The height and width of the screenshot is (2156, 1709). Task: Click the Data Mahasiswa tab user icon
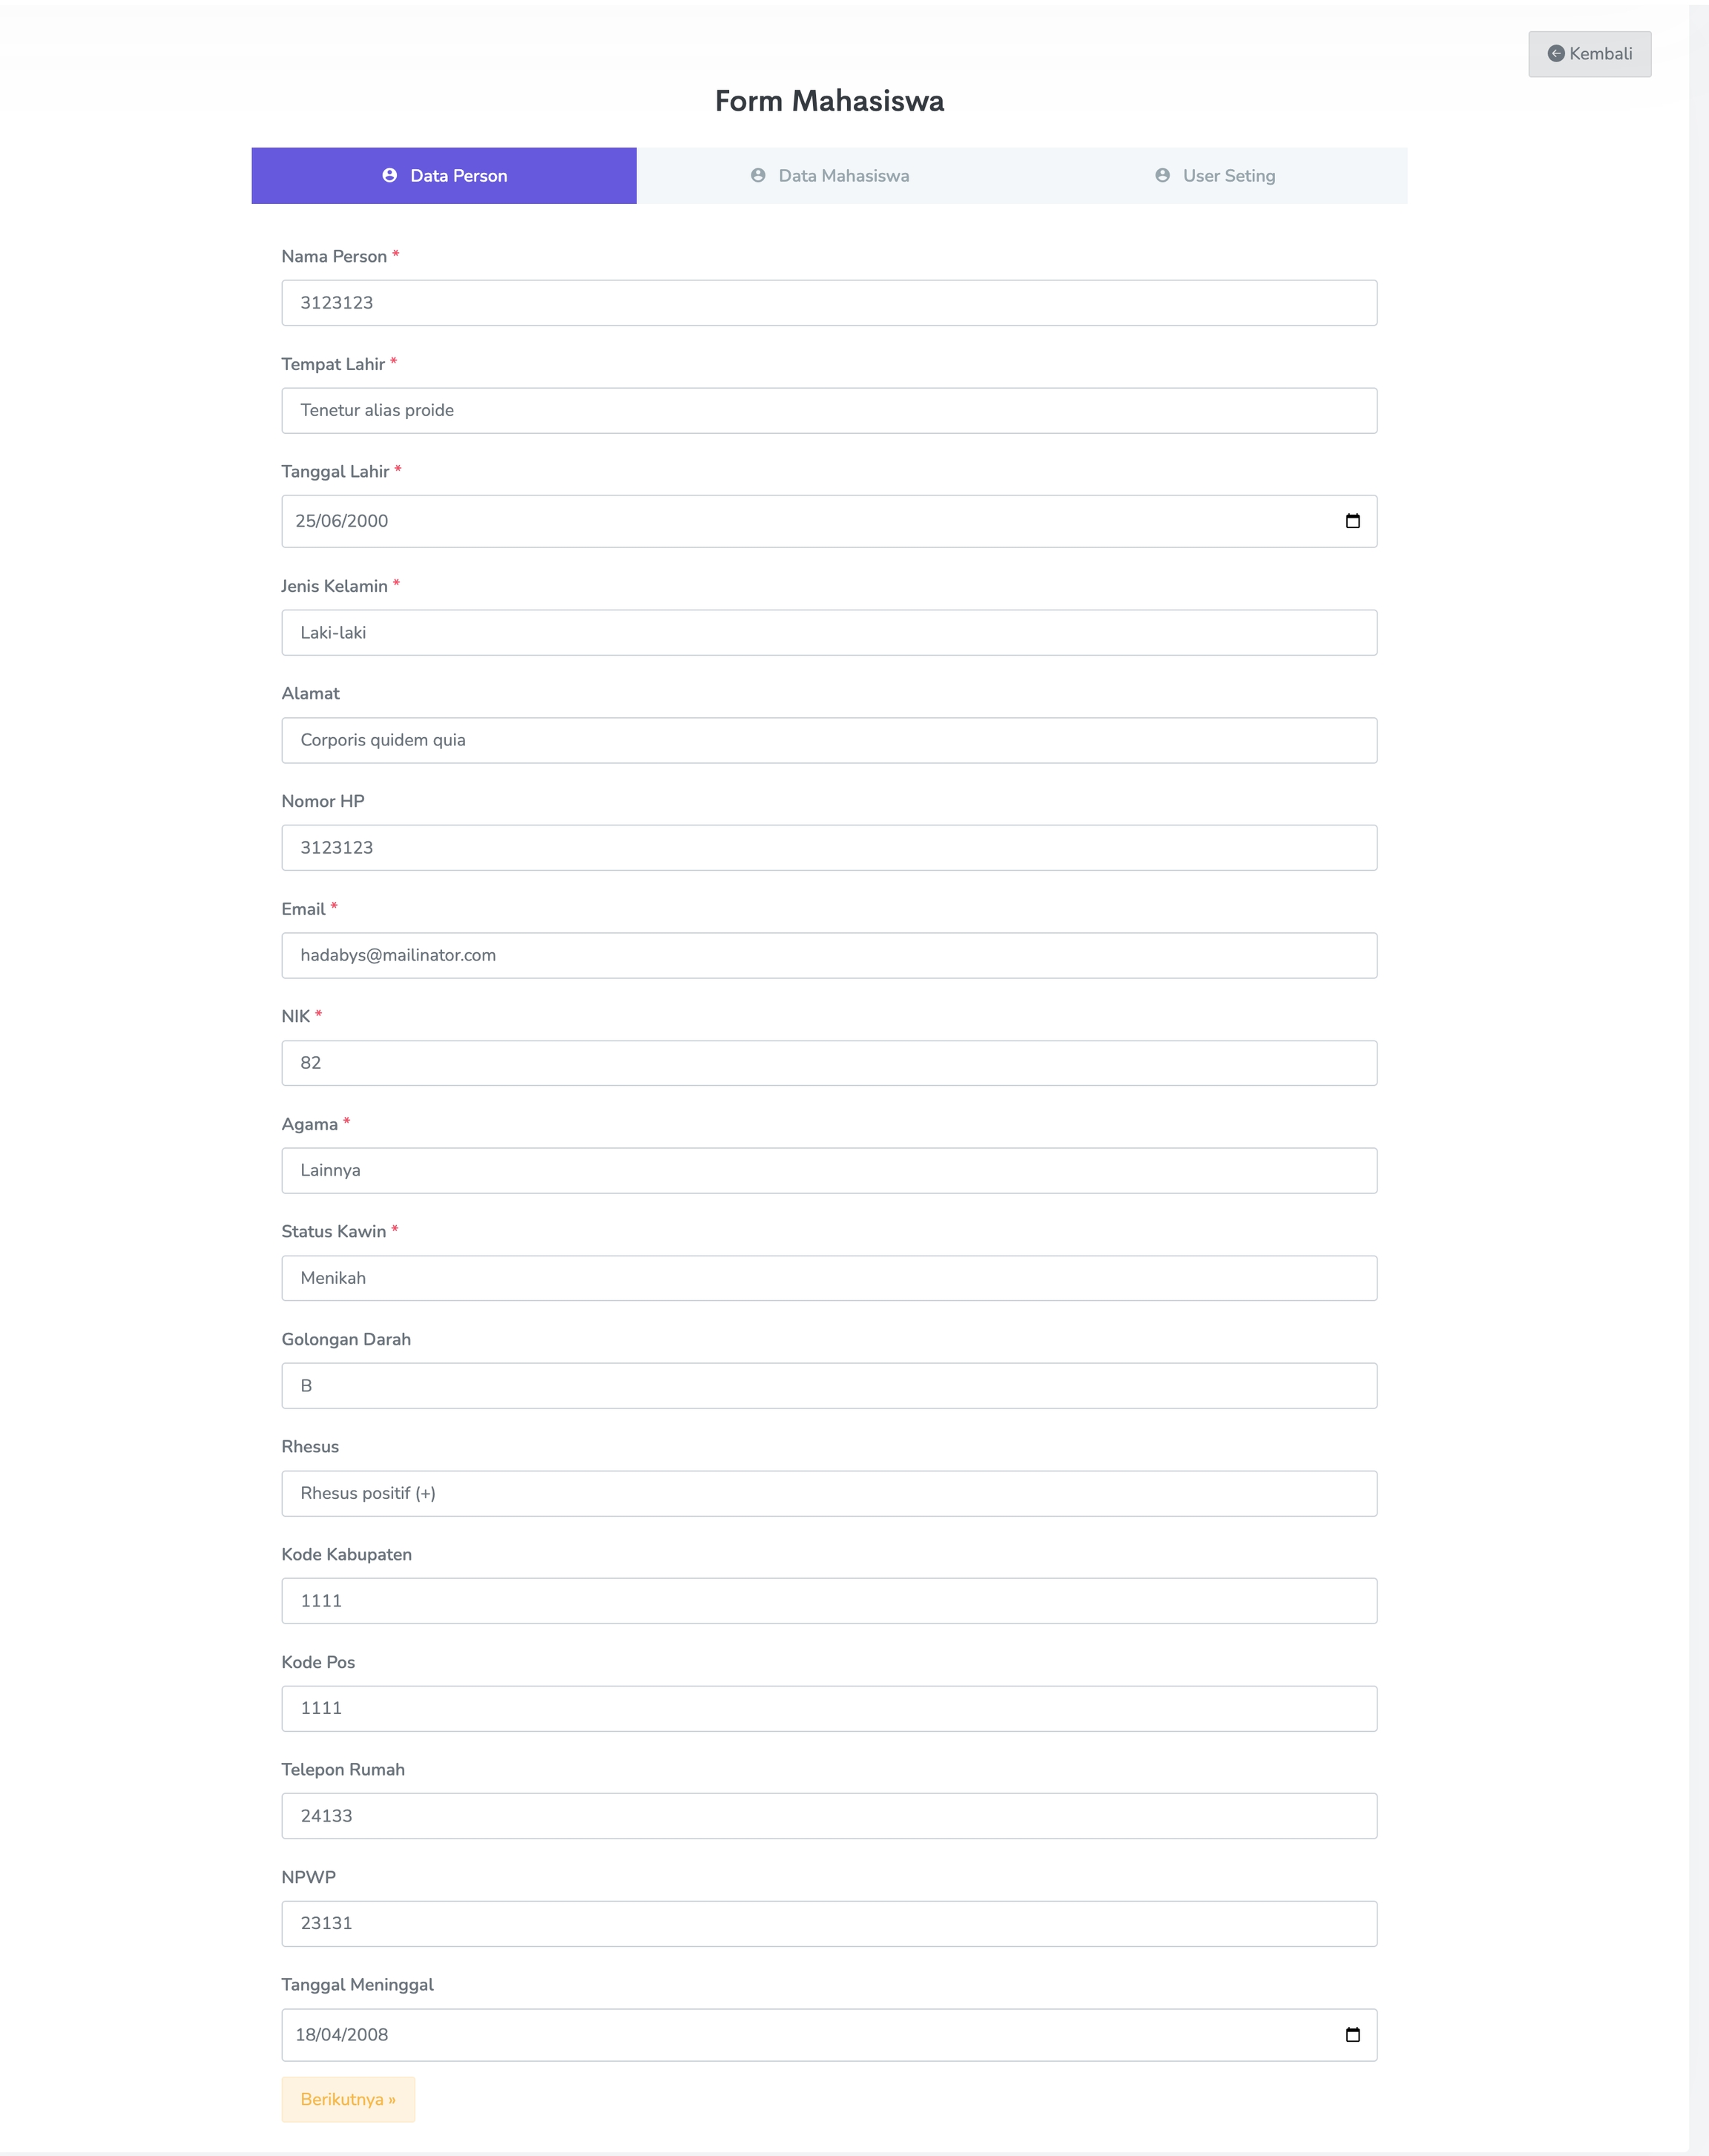pyautogui.click(x=758, y=176)
